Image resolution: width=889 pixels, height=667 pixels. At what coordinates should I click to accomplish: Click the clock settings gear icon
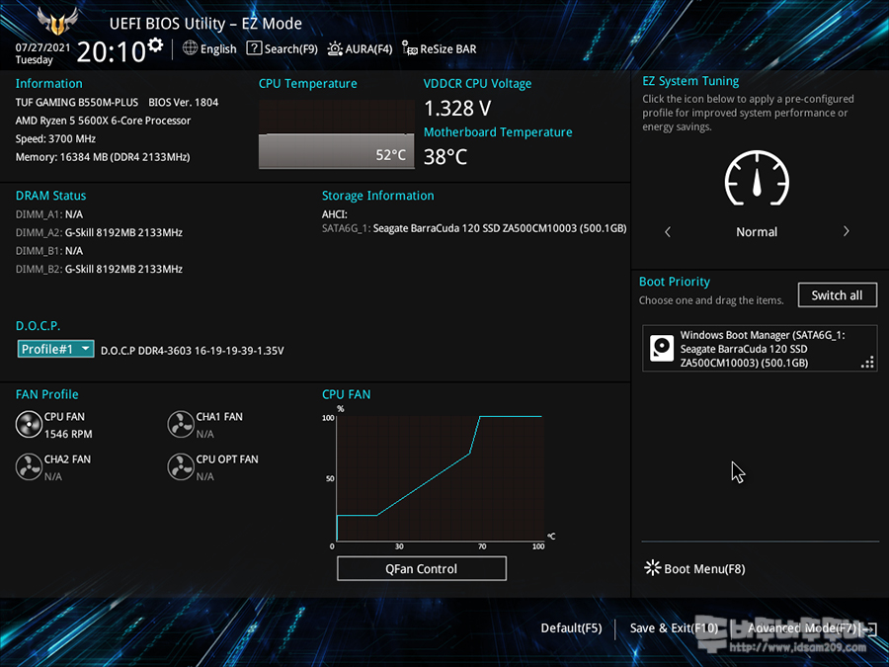[x=155, y=44]
